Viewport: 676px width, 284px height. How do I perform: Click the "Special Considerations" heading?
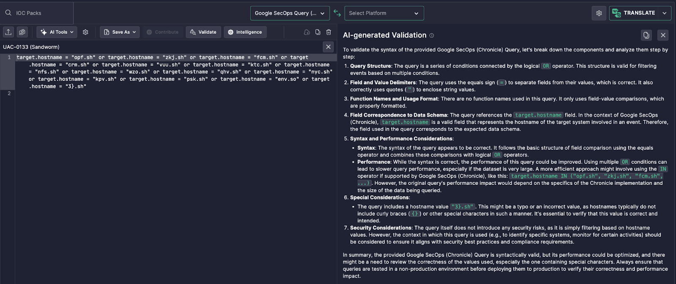379,197
